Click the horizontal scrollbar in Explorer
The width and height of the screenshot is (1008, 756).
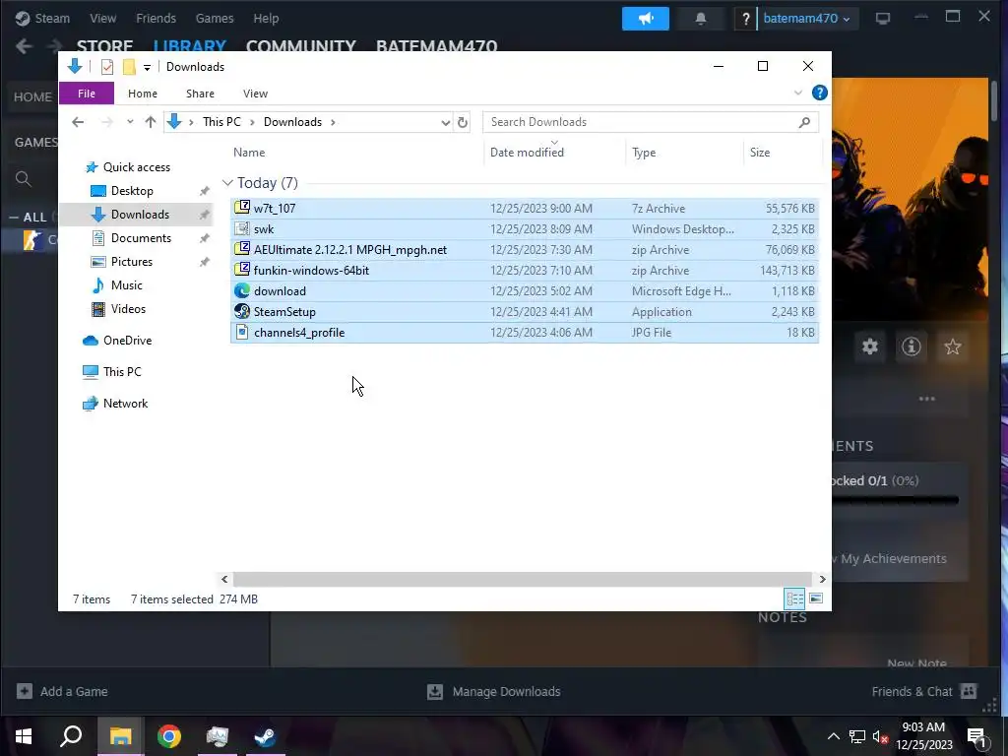click(522, 579)
